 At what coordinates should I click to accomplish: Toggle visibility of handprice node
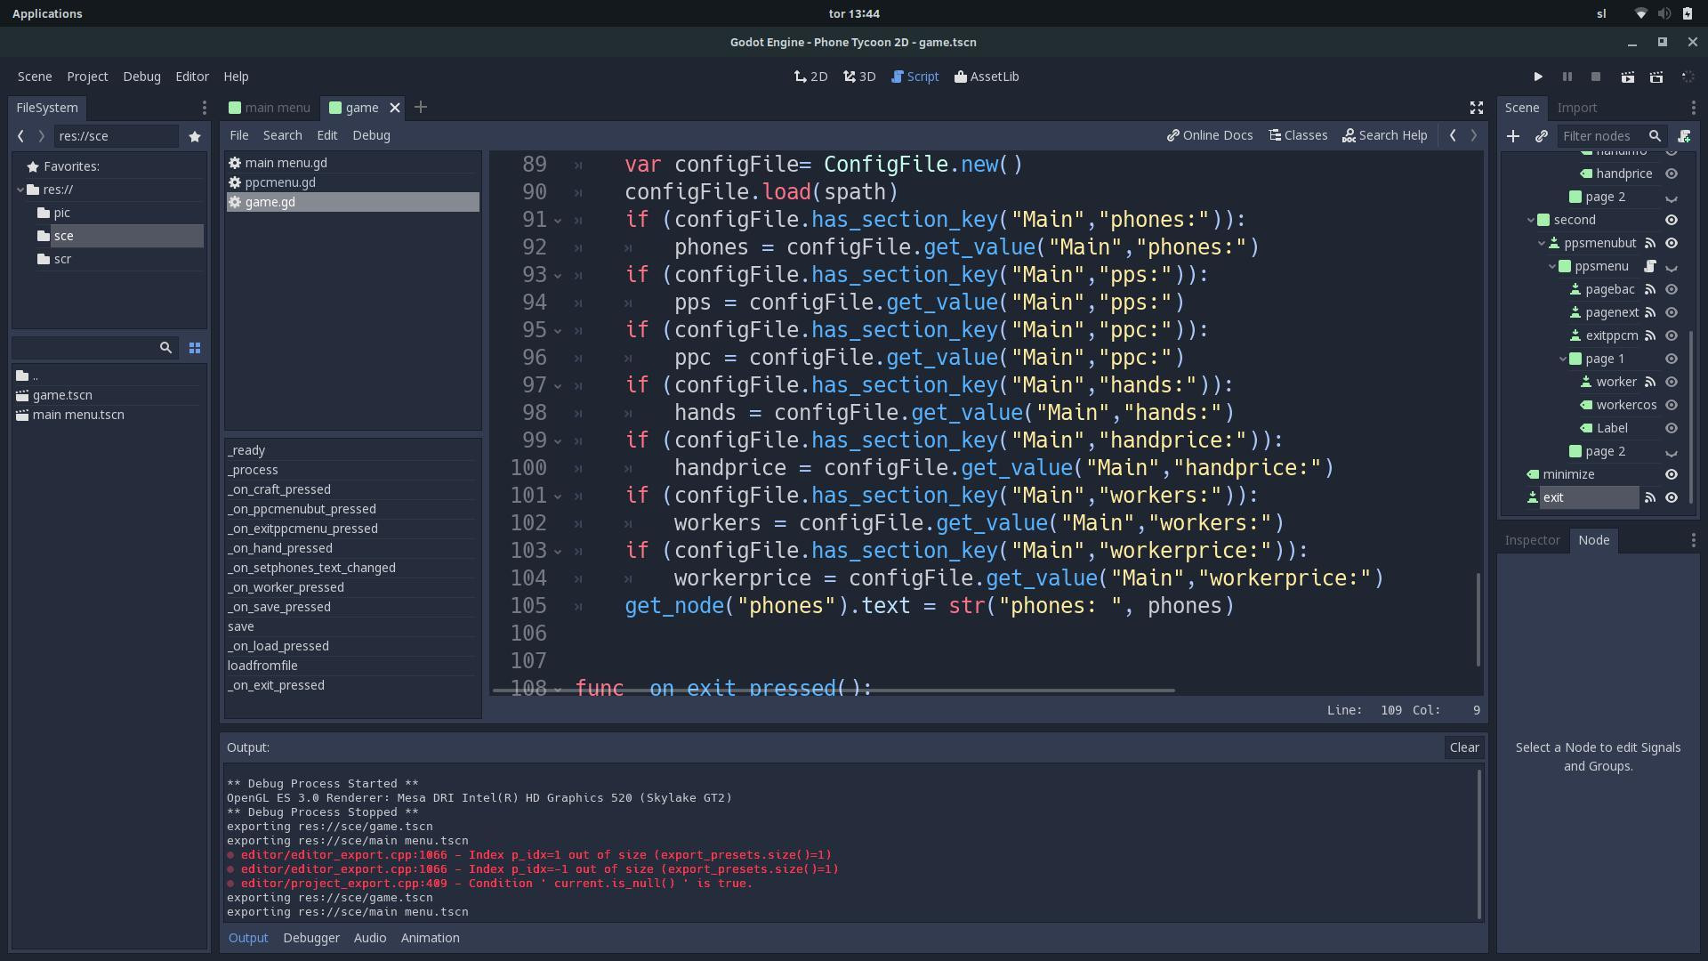tap(1672, 174)
